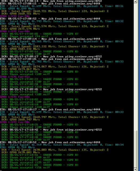Screen dimensions: 140x171
Task: Click DCR 17:10:42 New job from yiimp line
Action: click(52, 130)
